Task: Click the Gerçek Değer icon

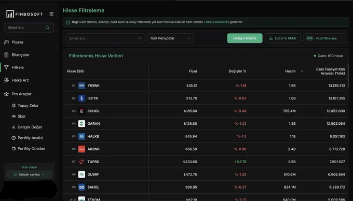Action: click(x=13, y=127)
